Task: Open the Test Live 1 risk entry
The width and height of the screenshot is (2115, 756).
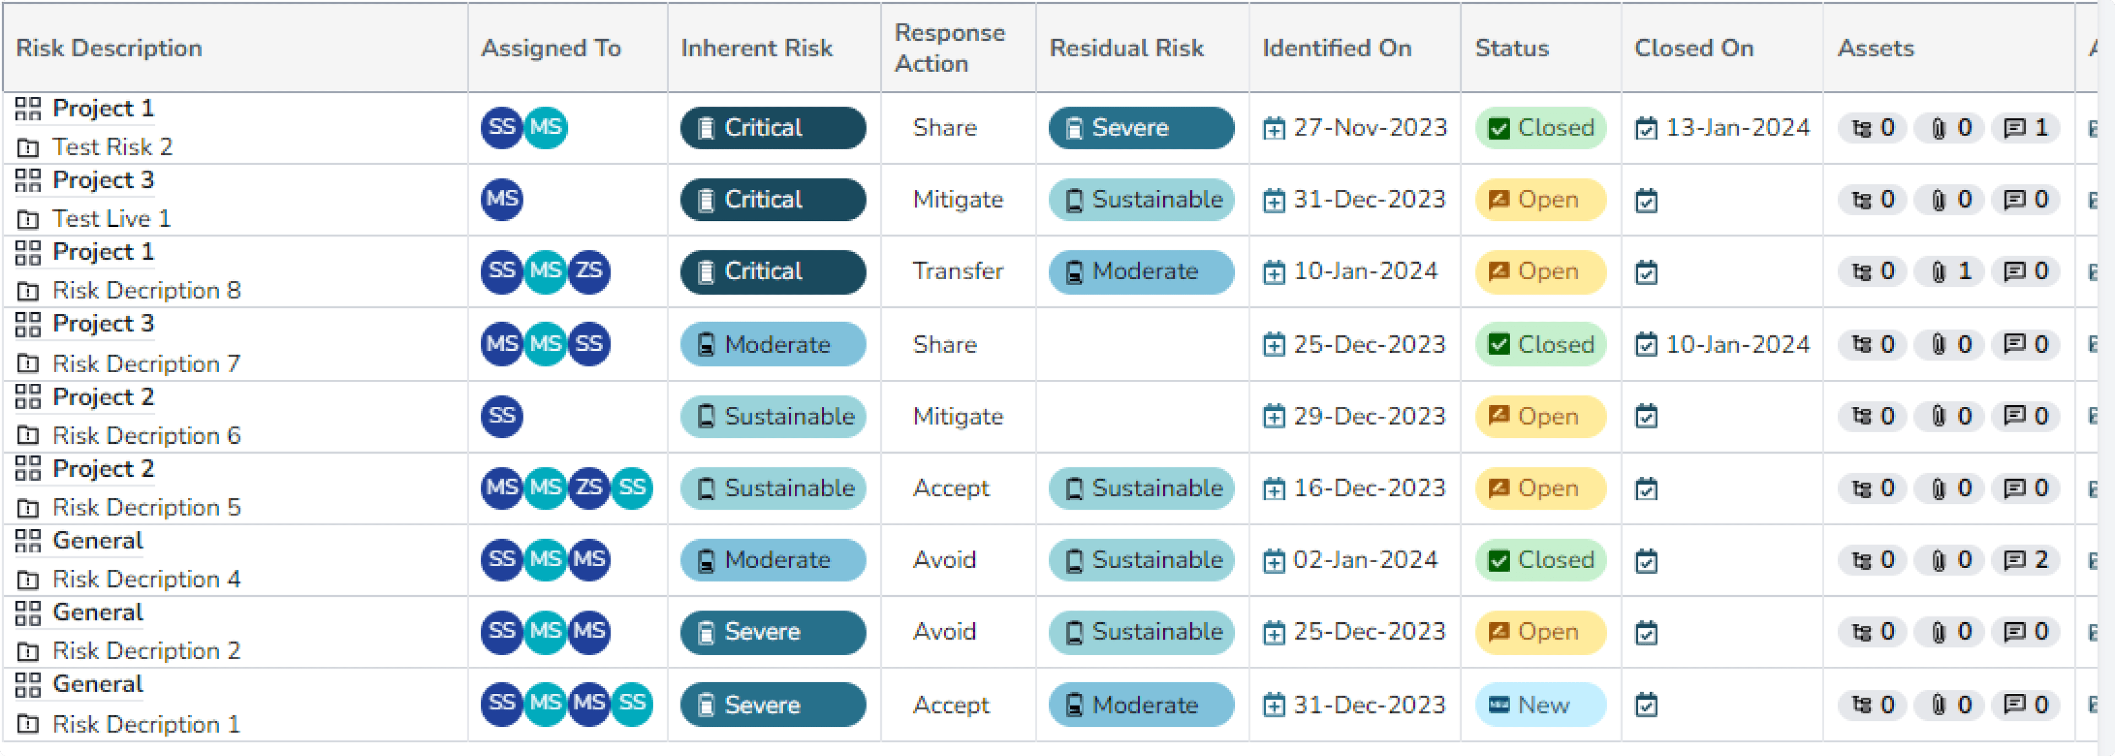Action: pos(112,219)
